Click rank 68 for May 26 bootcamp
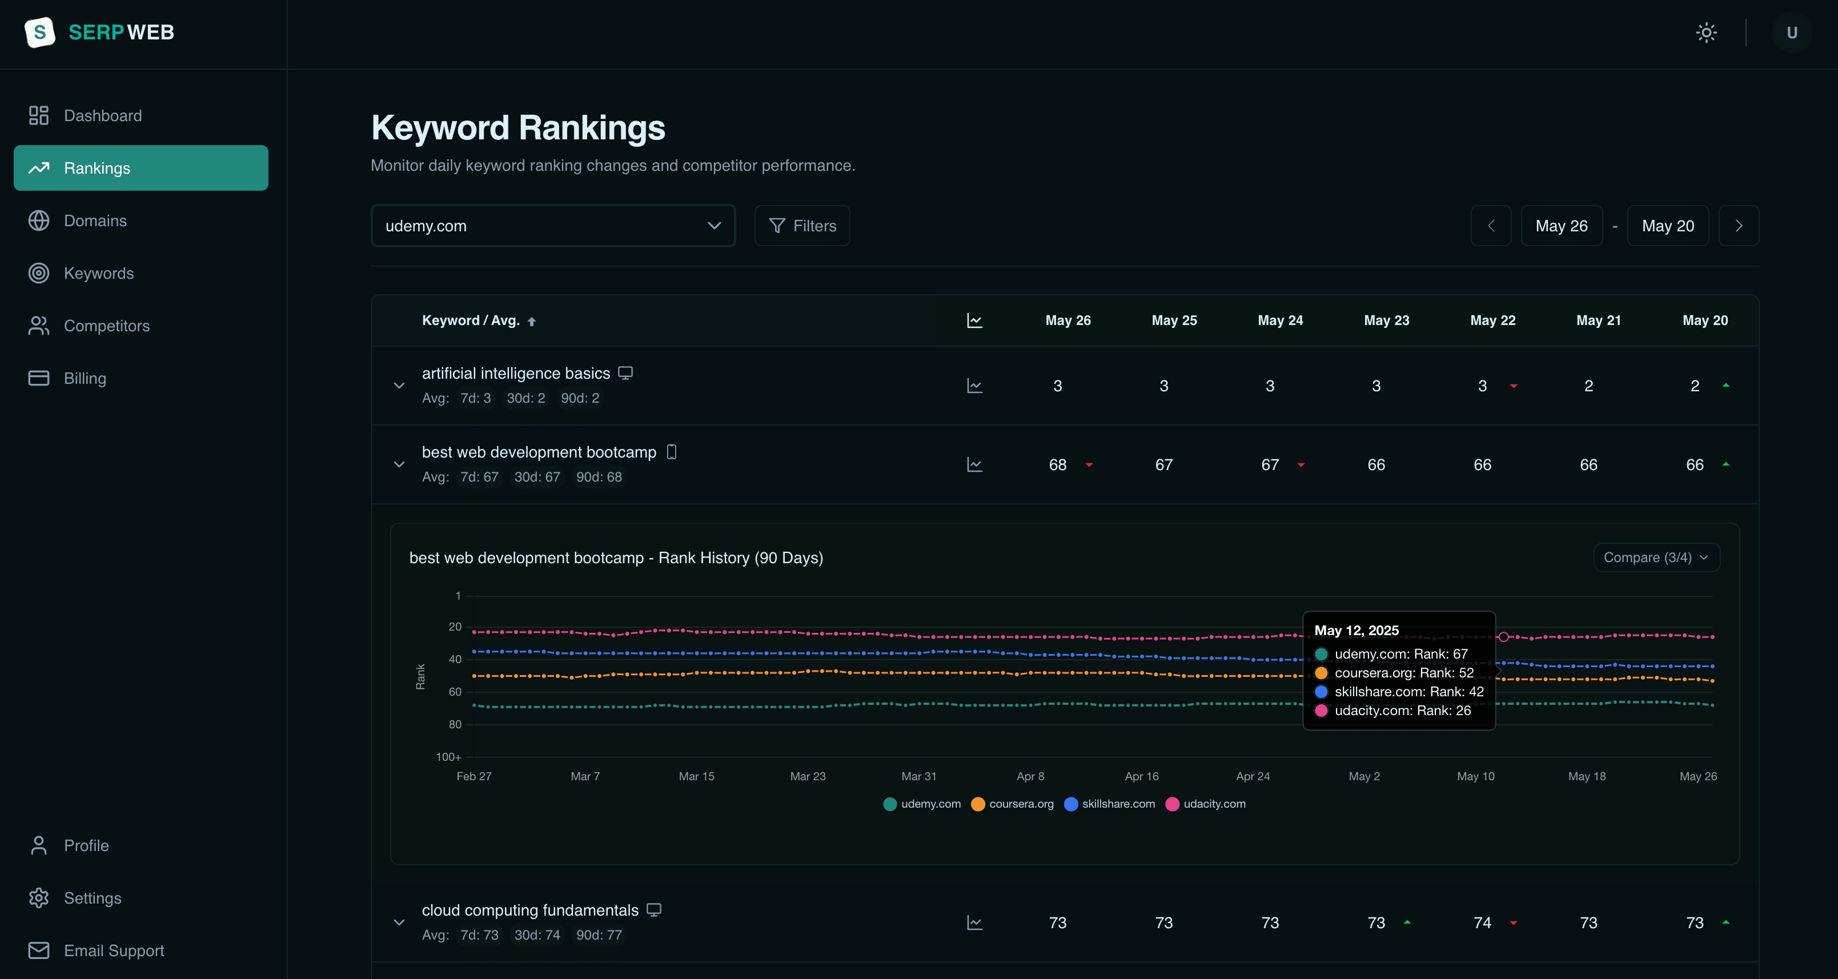This screenshot has height=979, width=1838. (1057, 466)
